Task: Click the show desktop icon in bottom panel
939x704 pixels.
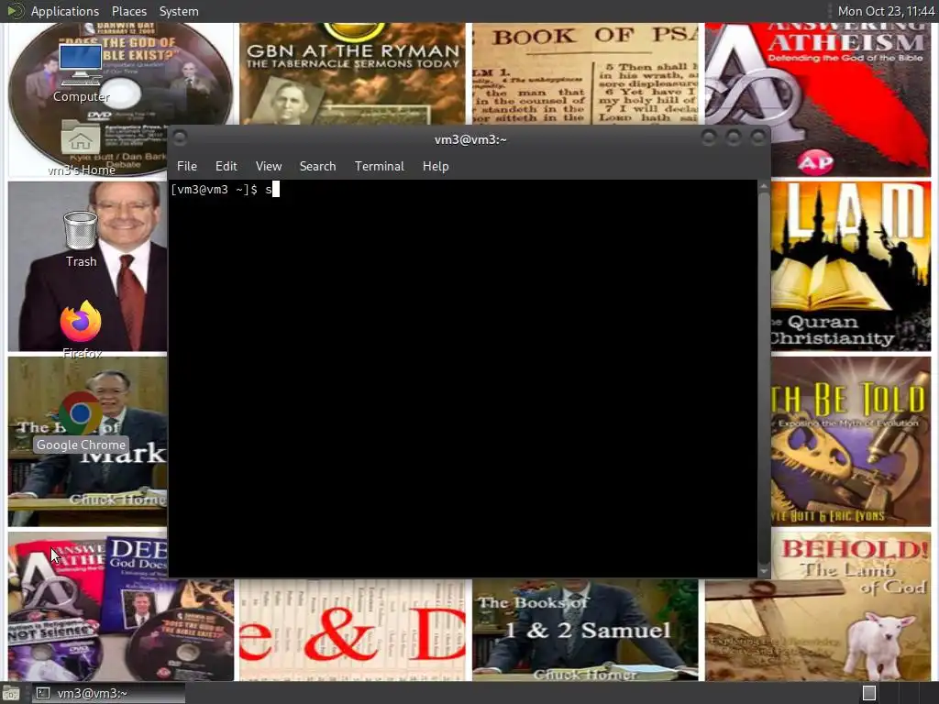Action: [11, 693]
